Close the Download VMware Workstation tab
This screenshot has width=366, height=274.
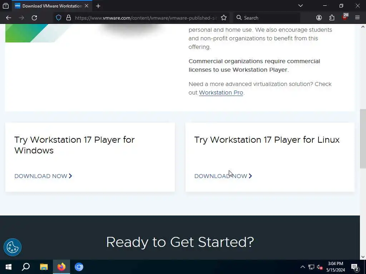pyautogui.click(x=86, y=6)
